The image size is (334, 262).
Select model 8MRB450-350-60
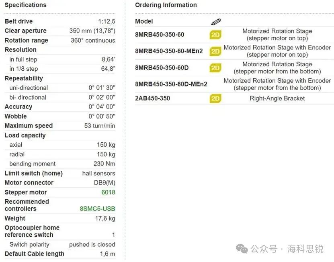(x=160, y=35)
